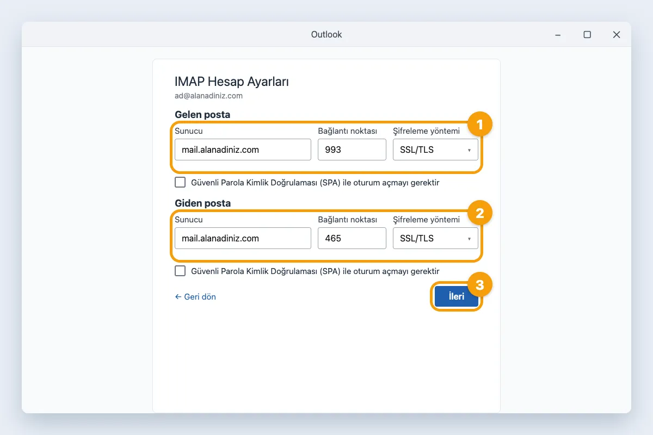Close the Outlook window

617,34
